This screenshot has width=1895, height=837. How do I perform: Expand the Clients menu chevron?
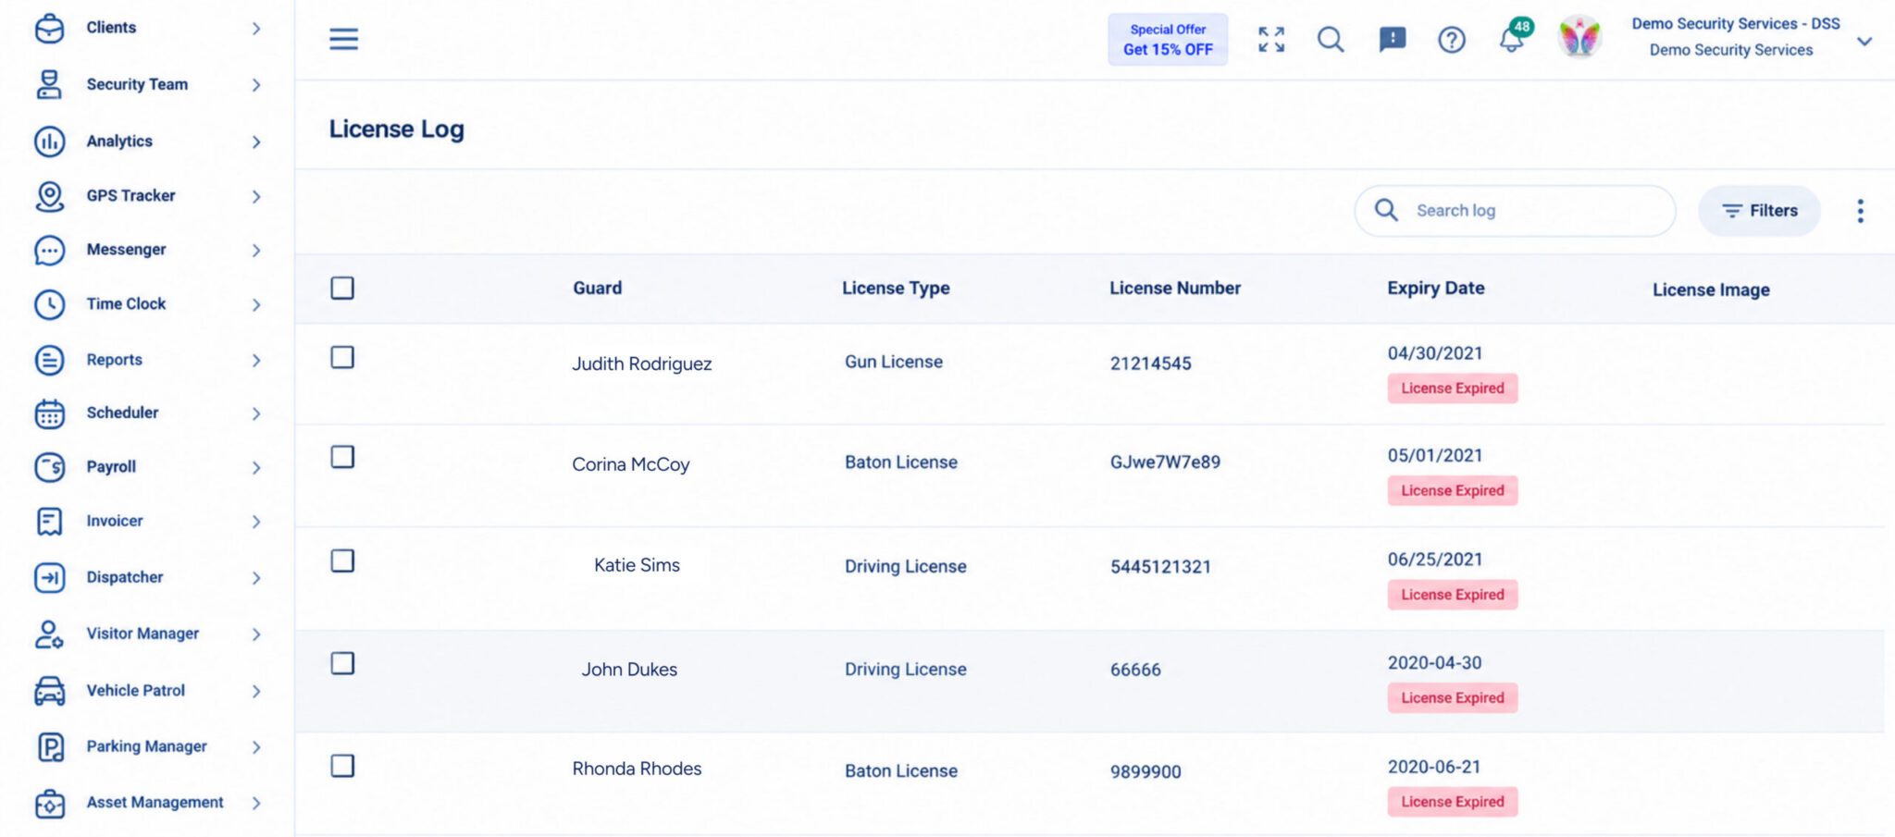256,29
